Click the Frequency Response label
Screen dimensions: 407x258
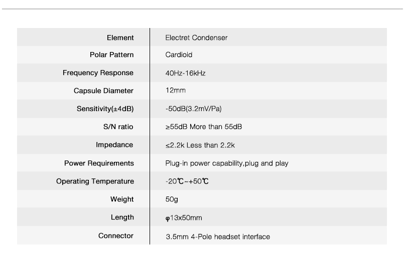pyautogui.click(x=98, y=73)
